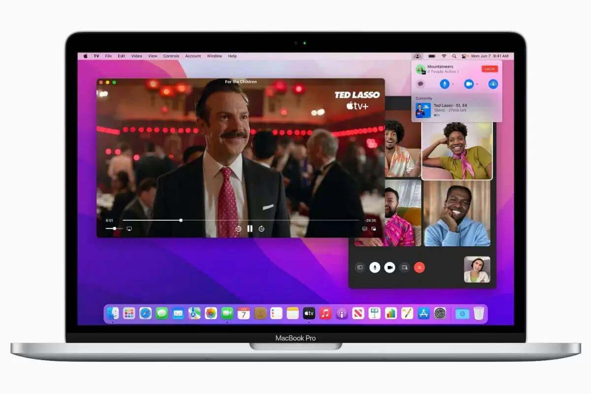Open Calendar from the Dock

(244, 313)
